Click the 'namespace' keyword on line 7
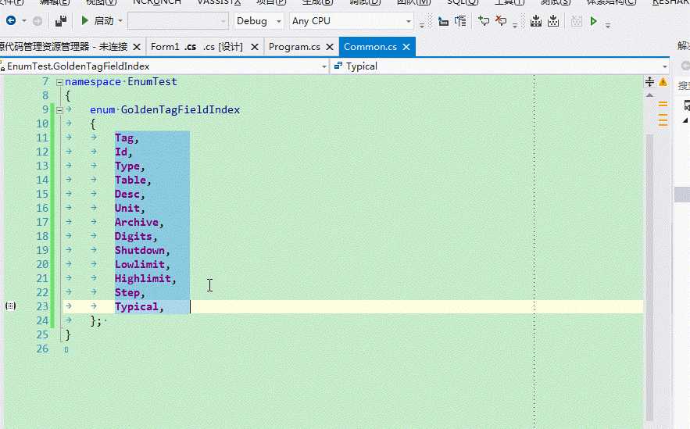This screenshot has height=429, width=690. [x=93, y=82]
